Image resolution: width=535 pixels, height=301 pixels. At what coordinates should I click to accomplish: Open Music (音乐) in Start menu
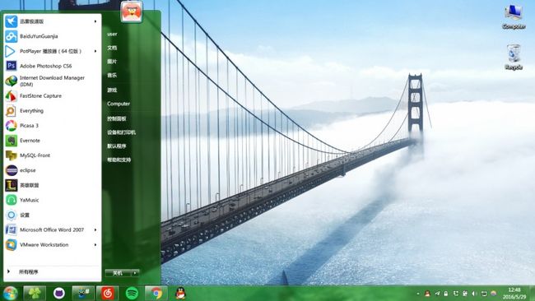(112, 76)
